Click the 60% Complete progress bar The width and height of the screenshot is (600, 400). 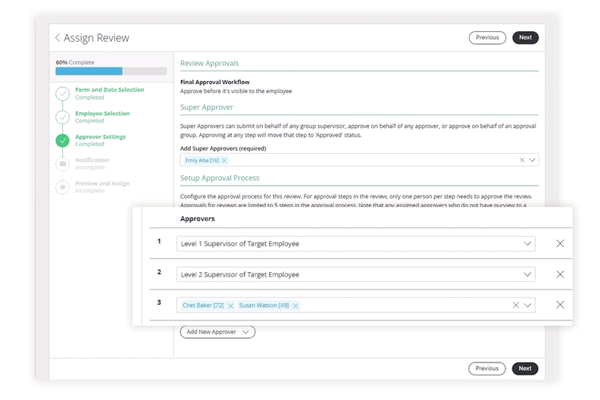coord(111,71)
